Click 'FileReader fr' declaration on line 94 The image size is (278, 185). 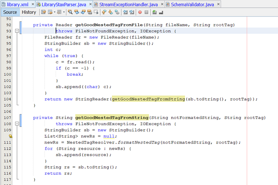click(x=62, y=37)
